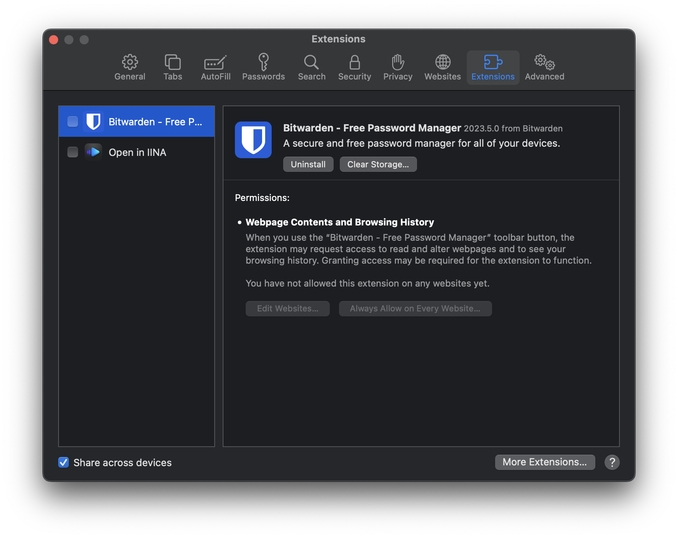
Task: Uncheck Share across devices
Action: (x=64, y=462)
